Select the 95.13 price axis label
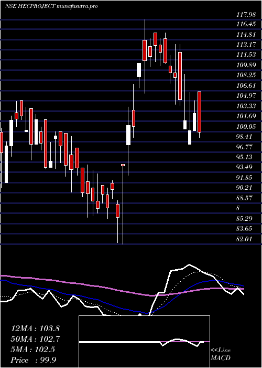The height and width of the screenshot is (368, 262). pos(245,157)
